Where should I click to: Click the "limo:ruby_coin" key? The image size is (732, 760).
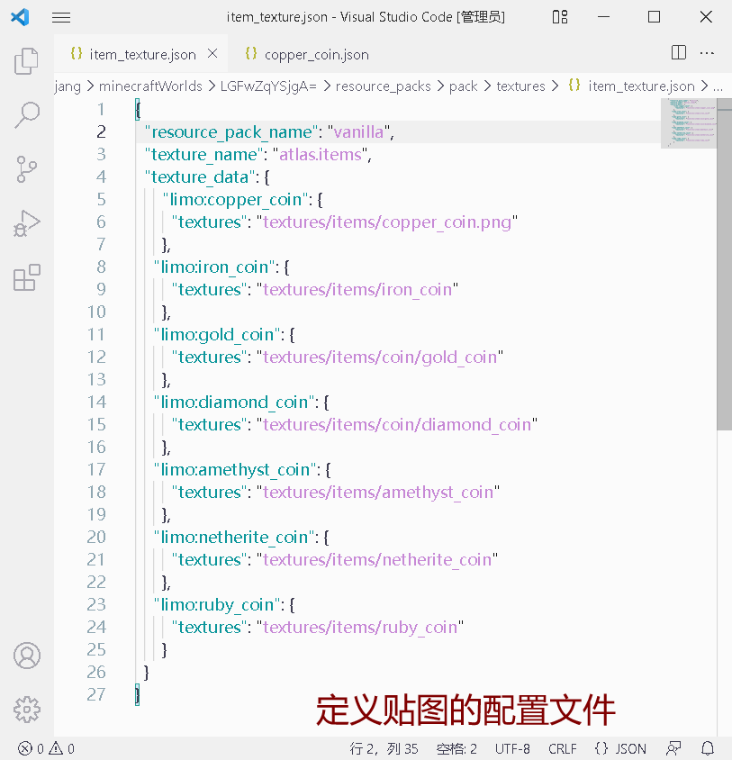pos(219,605)
